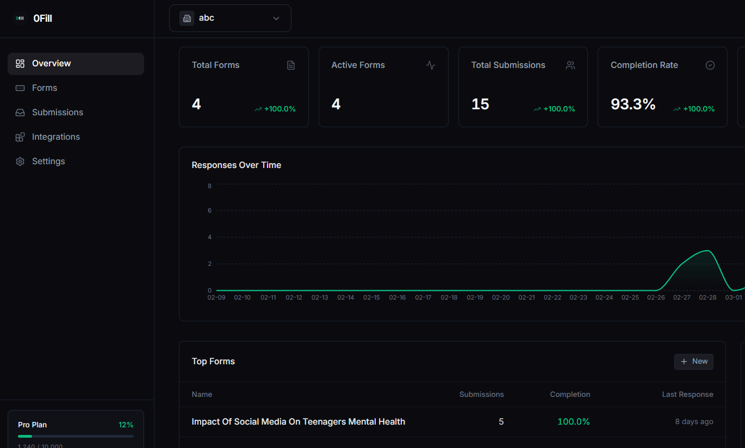Click the trend arrow on Total Submissions card

click(x=537, y=109)
